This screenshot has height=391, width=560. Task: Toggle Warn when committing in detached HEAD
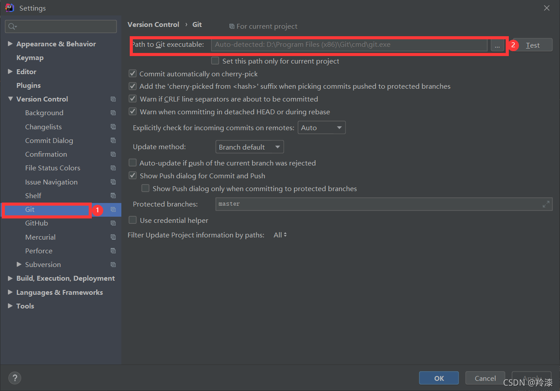[x=132, y=112]
